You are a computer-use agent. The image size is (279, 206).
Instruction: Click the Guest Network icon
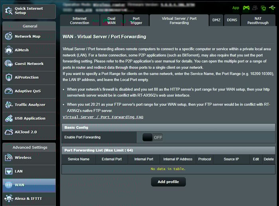tap(8, 63)
